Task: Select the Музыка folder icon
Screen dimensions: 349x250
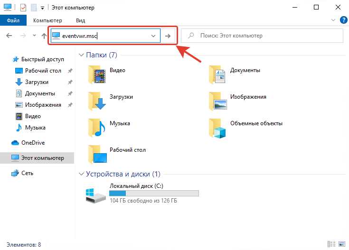Action: pos(97,128)
